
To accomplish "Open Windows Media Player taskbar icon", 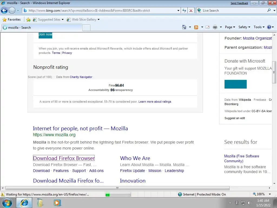I will [57, 203].
